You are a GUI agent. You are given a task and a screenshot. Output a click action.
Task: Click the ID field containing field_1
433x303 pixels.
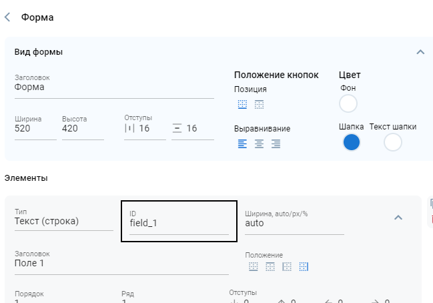coord(178,224)
